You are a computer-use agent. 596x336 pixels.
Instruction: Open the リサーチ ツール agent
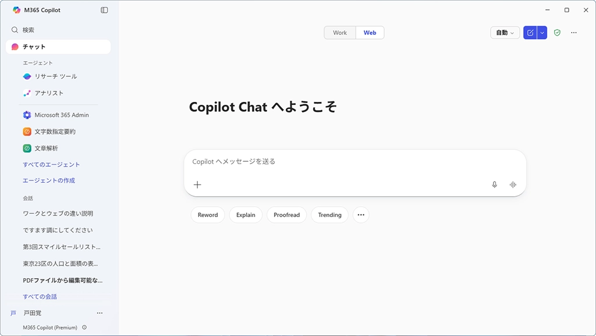pyautogui.click(x=55, y=76)
